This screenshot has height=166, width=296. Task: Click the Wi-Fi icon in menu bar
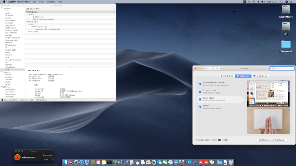pos(253,2)
